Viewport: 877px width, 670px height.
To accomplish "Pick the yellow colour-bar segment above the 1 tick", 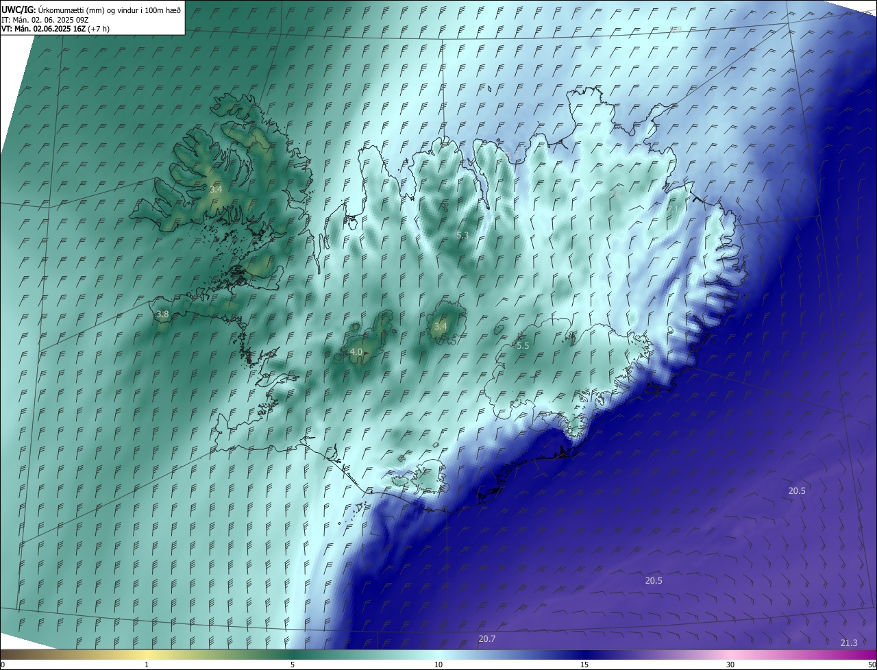I will 147,654.
